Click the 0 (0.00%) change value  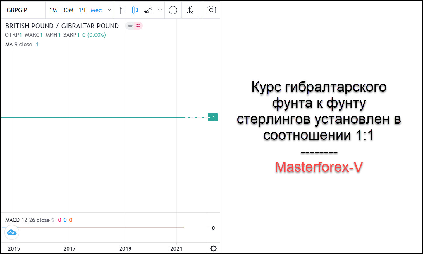(x=94, y=35)
